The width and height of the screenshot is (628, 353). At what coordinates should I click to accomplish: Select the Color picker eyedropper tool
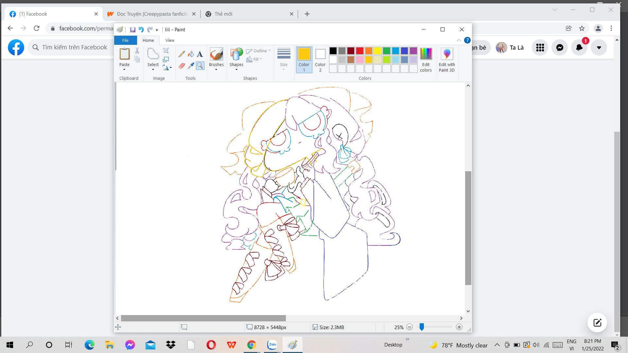pos(191,66)
